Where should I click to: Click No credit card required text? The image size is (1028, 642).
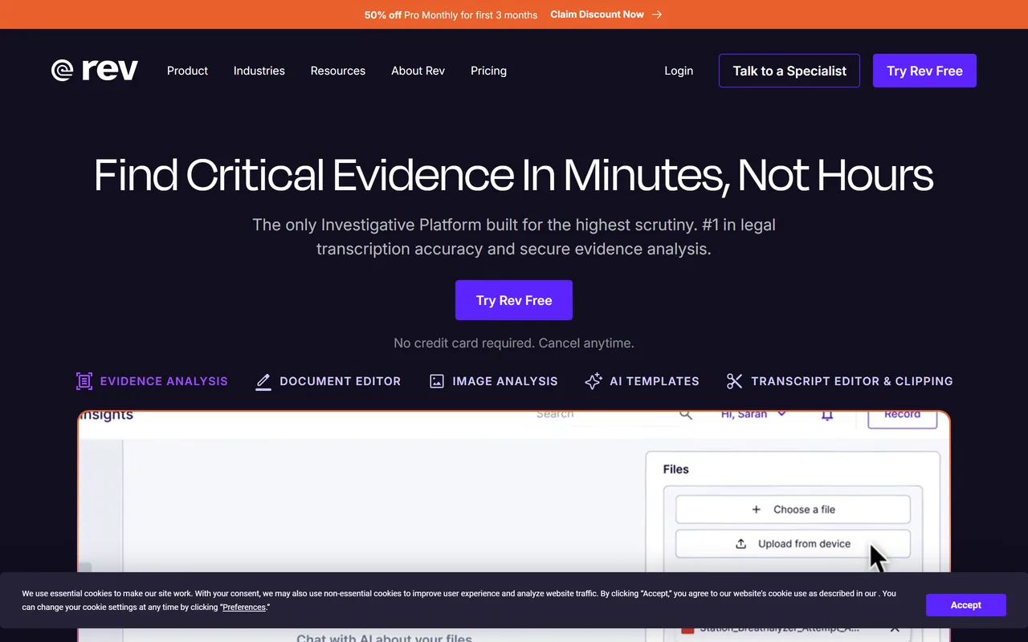click(514, 343)
